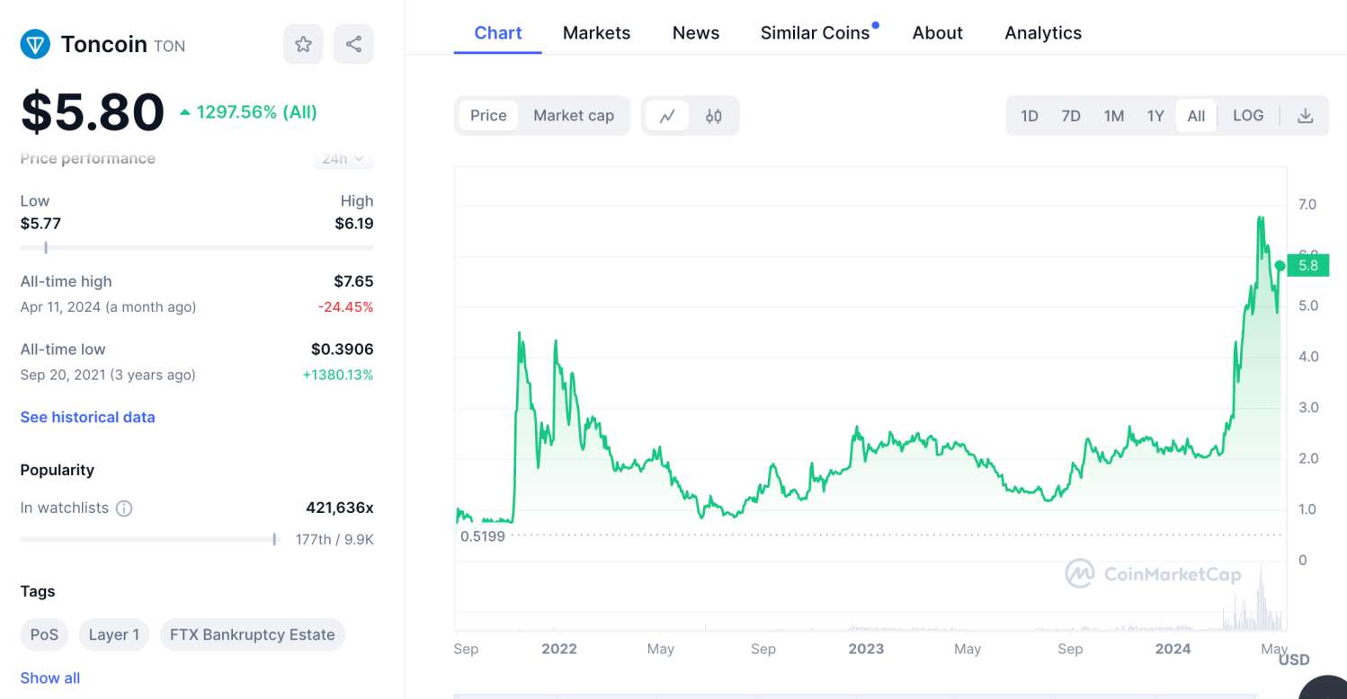1347x699 pixels.
Task: Click the volume bars below the chart
Action: point(870,597)
